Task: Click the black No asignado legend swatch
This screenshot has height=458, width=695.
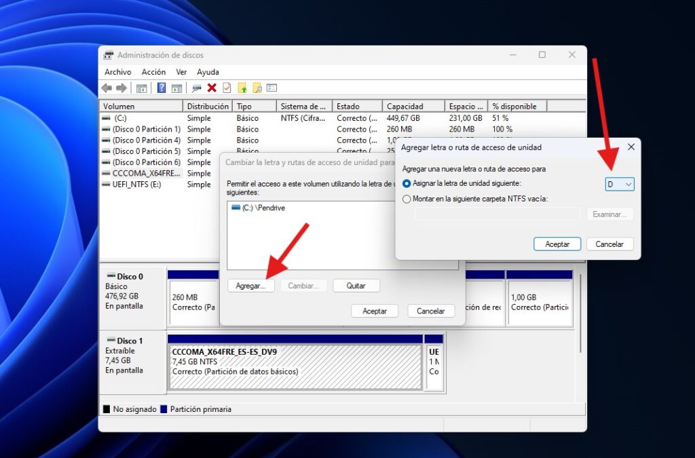Action: click(x=107, y=409)
